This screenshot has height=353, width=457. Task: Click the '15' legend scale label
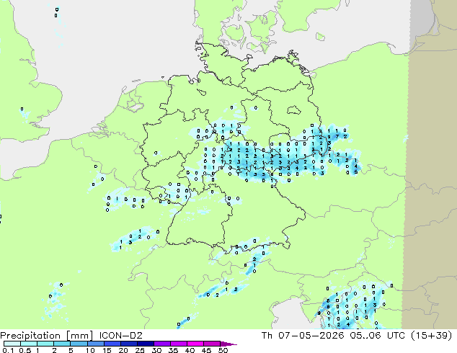tap(107, 350)
